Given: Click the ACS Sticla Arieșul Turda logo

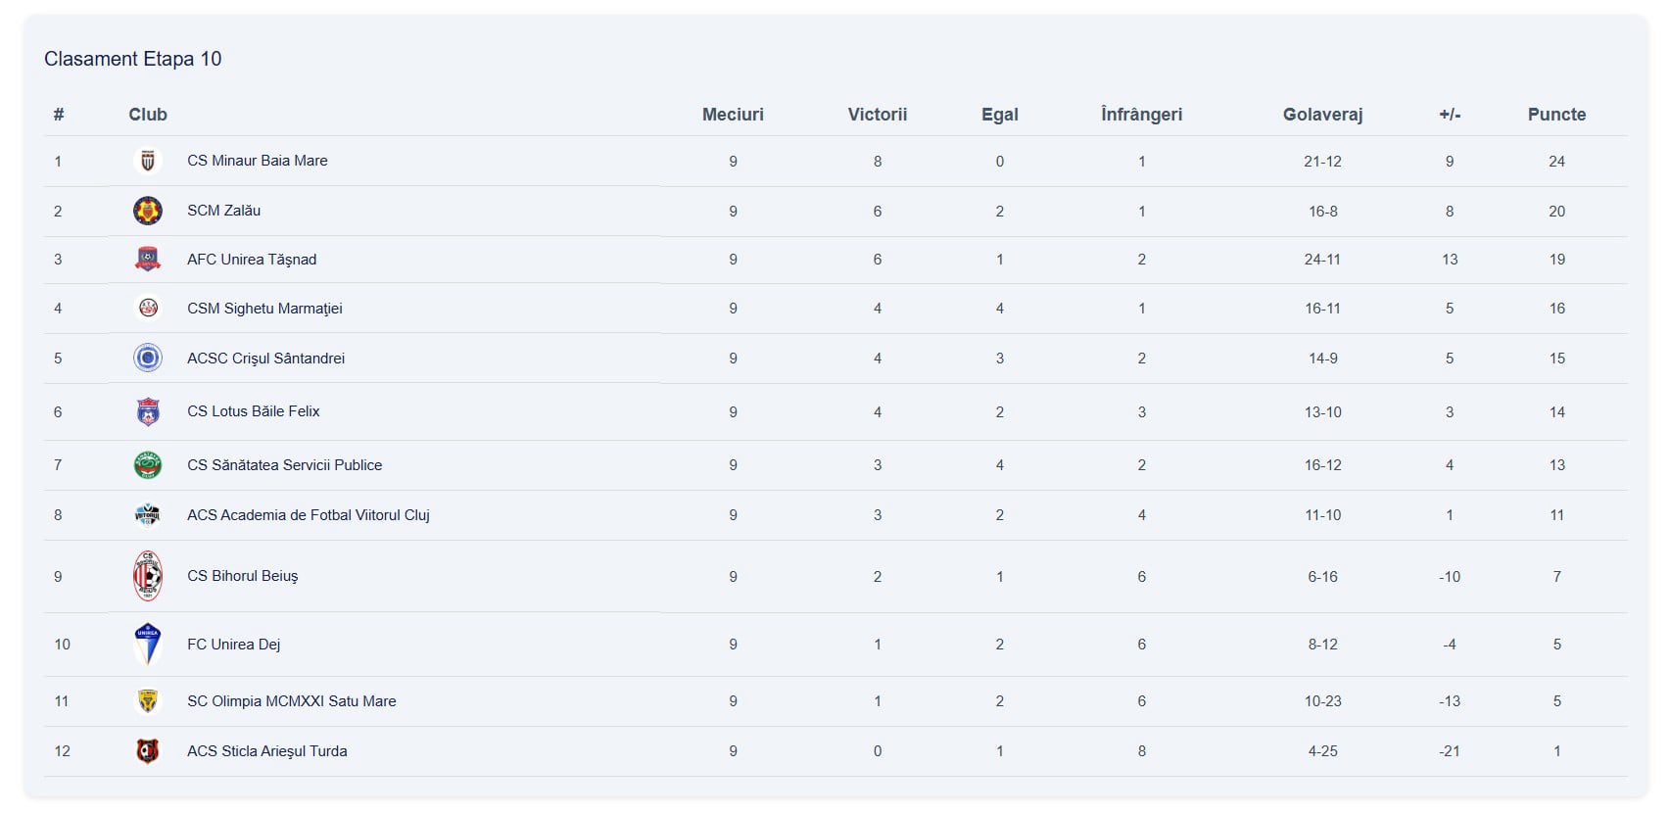Looking at the screenshot, I should 148,751.
